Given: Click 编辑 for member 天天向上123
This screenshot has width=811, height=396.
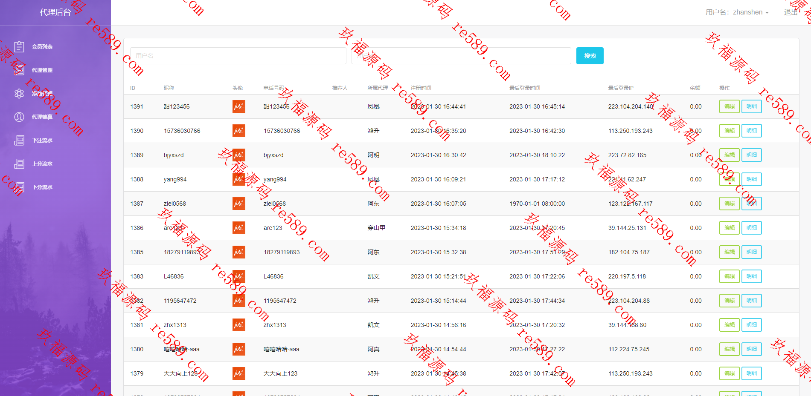Looking at the screenshot, I should pyautogui.click(x=730, y=373).
